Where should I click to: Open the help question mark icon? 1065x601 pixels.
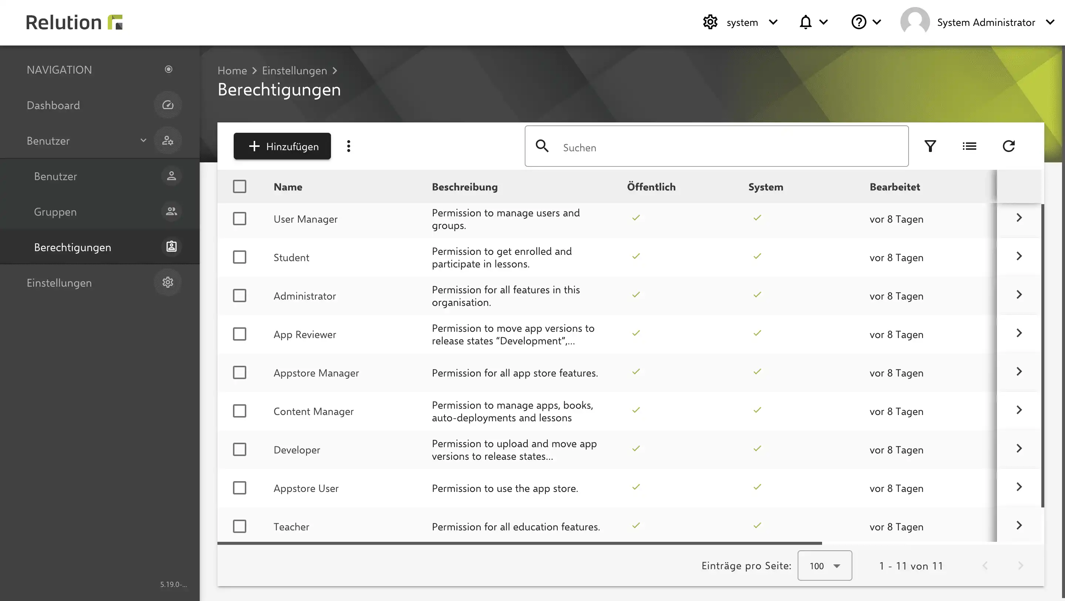point(859,22)
